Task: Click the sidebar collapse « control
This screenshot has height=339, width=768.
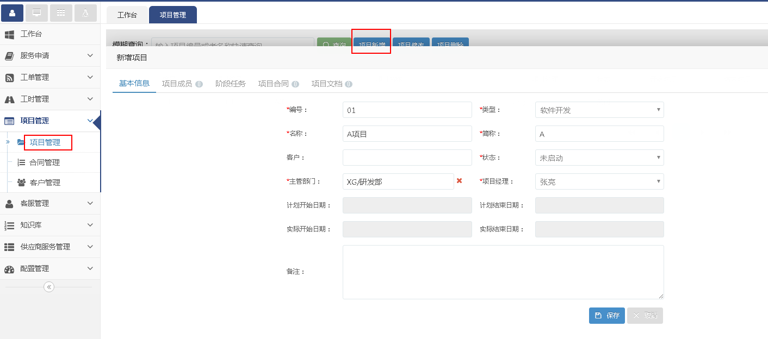Action: click(x=48, y=286)
